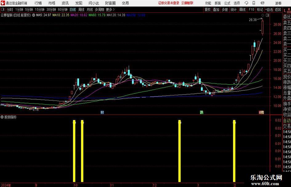291x187 pixels.
Task: Open the 财富圈 menu
Action: 110,3
